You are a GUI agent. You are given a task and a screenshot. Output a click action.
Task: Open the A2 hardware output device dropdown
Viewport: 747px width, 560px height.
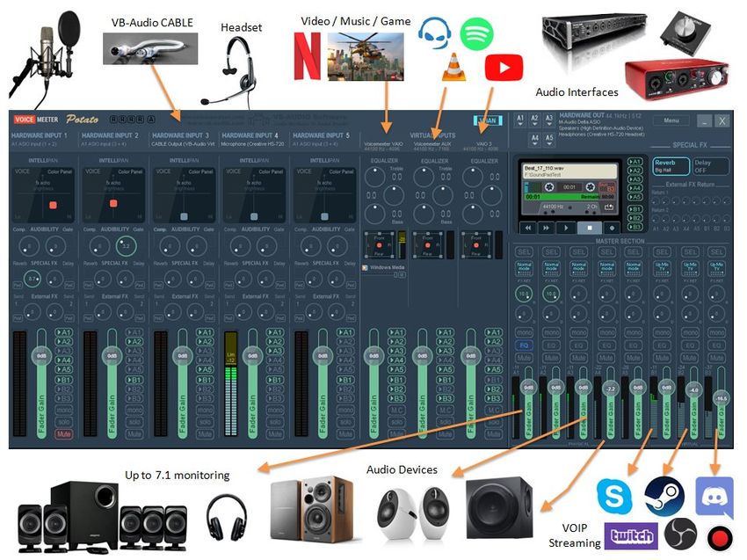tap(535, 120)
